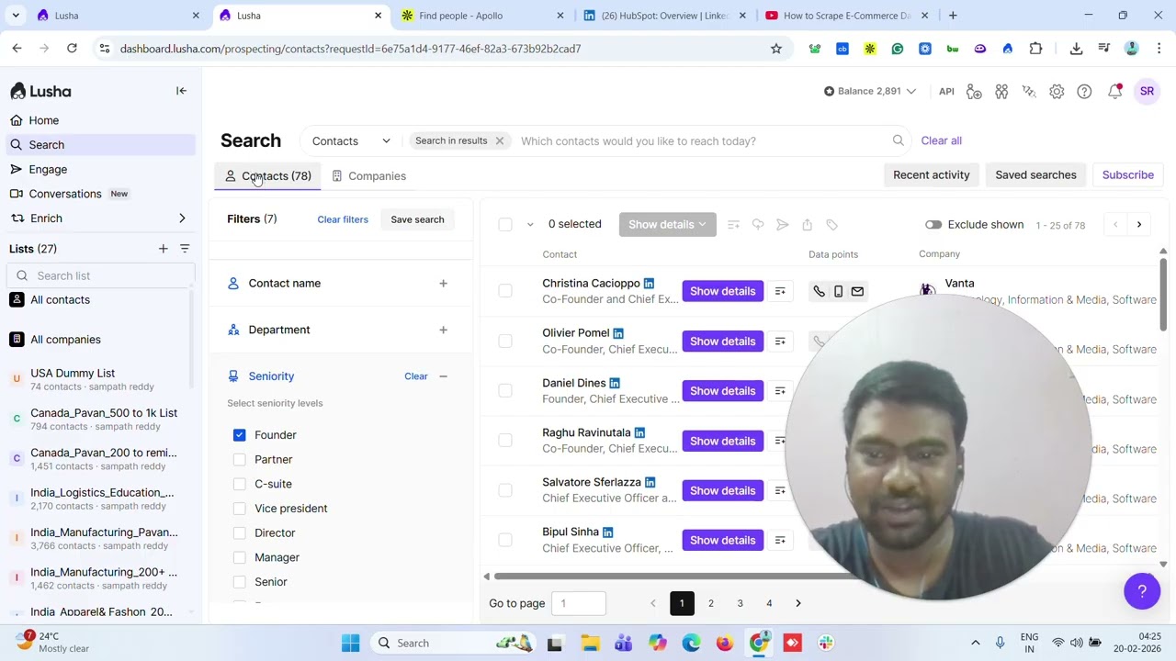Open Christina Cacioppo's LinkedIn icon

pyautogui.click(x=649, y=283)
